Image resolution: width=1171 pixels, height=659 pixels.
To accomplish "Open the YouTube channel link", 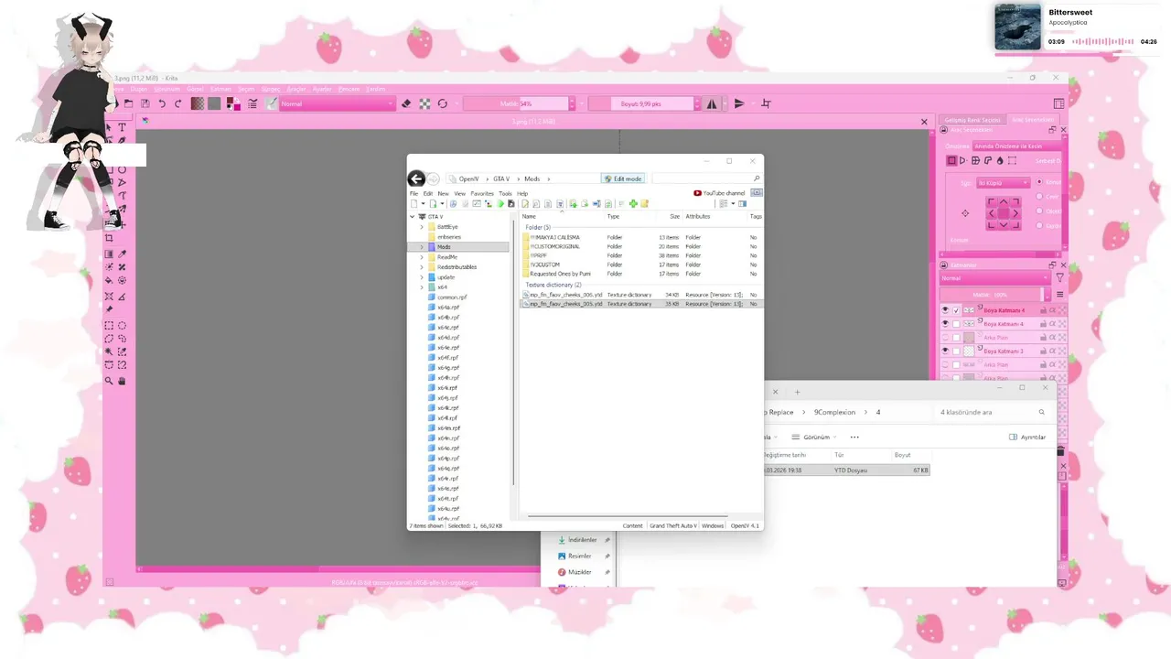I will [x=719, y=193].
